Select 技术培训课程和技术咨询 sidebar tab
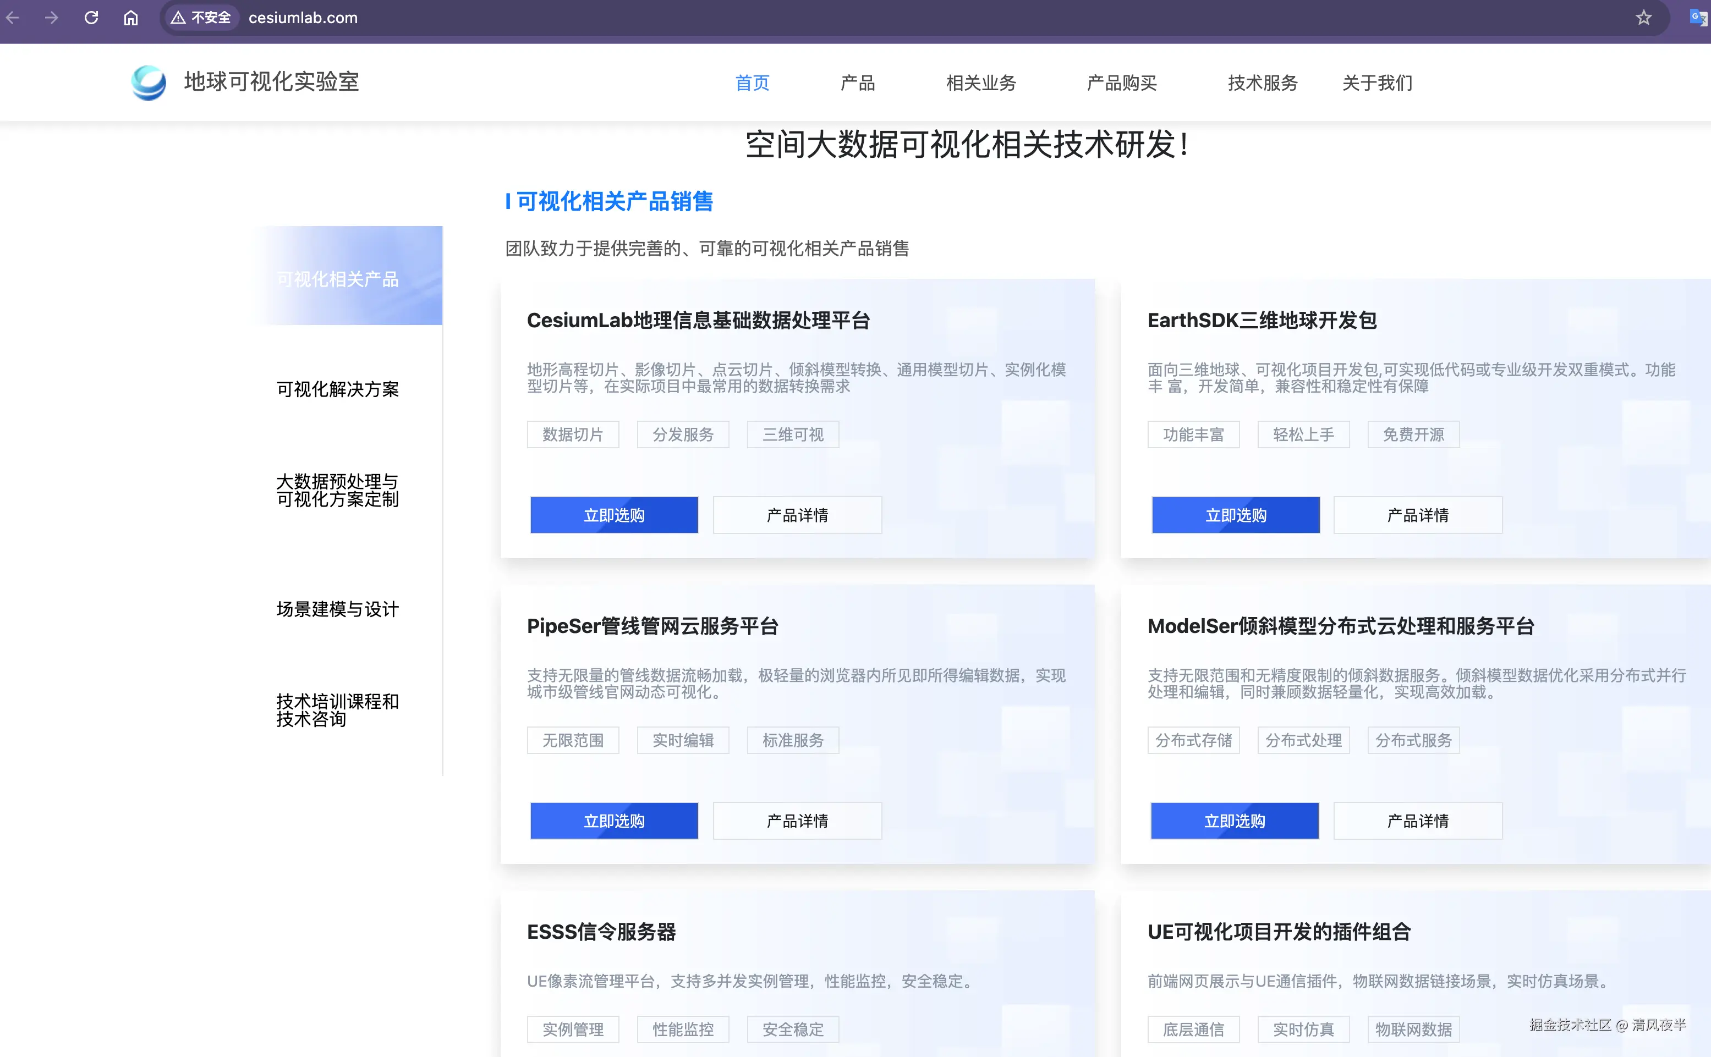1711x1057 pixels. click(x=337, y=709)
